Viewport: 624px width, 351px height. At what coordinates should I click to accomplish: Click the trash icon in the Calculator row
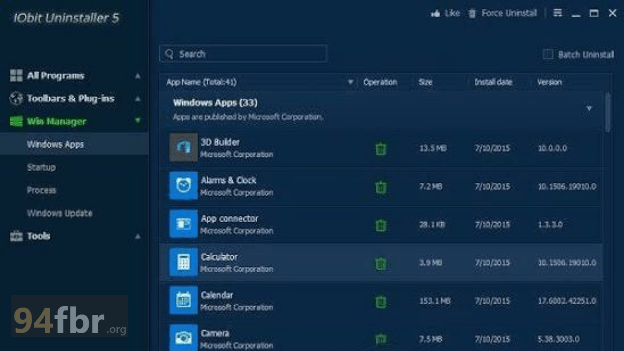381,263
